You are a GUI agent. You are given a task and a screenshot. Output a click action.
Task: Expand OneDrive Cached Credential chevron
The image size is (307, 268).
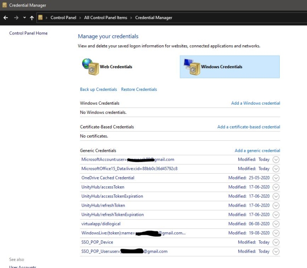276,178
